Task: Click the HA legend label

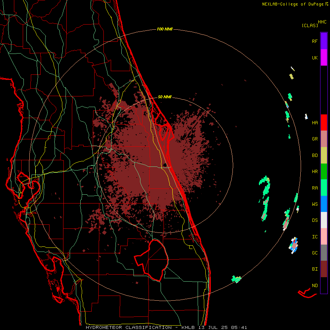Action: click(315, 123)
